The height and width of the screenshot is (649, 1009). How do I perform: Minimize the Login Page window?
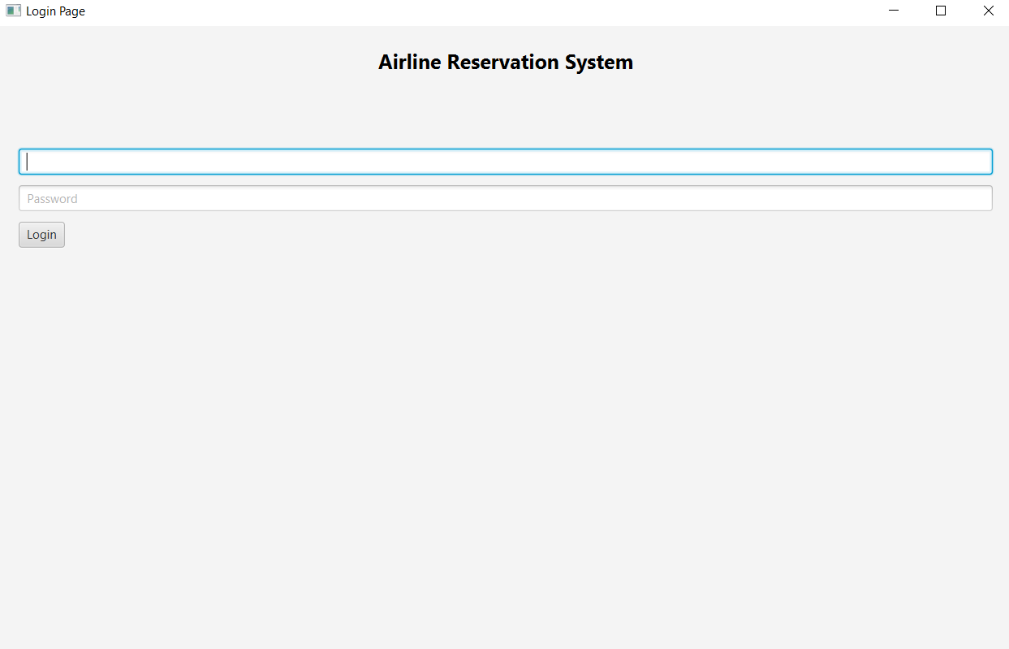[x=893, y=11]
